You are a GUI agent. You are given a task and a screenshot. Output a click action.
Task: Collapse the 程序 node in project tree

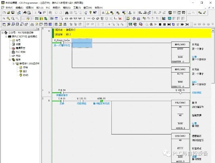10,59
